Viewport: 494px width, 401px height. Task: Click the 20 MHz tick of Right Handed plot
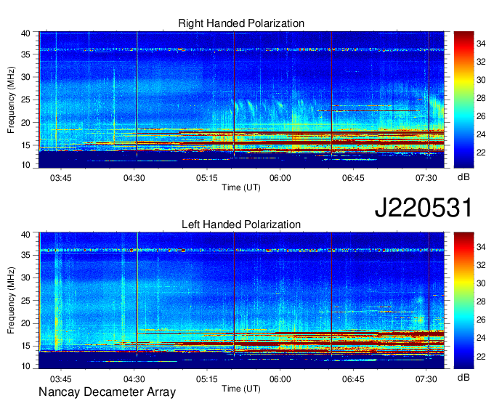click(25, 123)
